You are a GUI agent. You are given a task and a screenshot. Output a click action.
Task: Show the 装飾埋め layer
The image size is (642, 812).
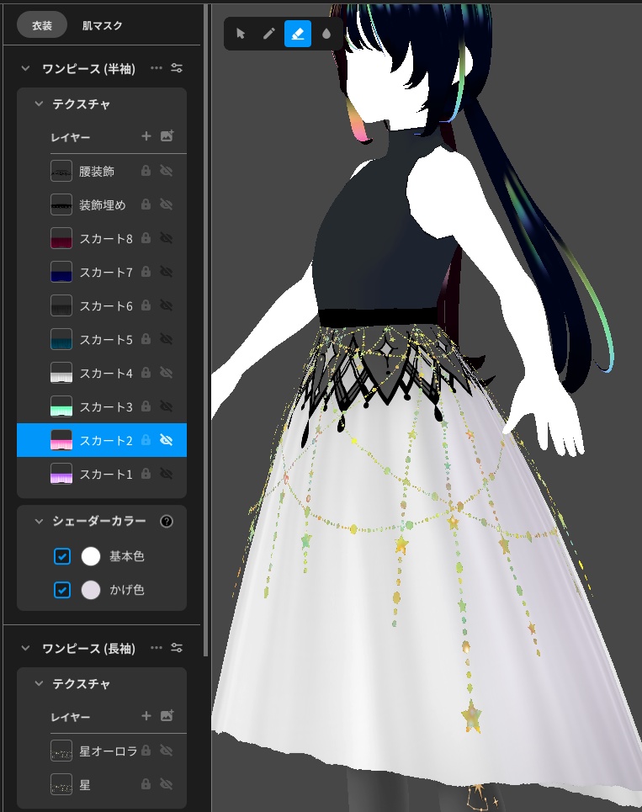(x=167, y=204)
